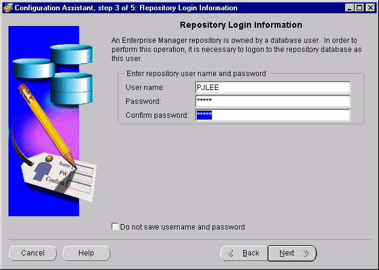Screen dimensions: 379x270
Task: Minimize the Configuration Assistant window
Action: tap(349, 8)
